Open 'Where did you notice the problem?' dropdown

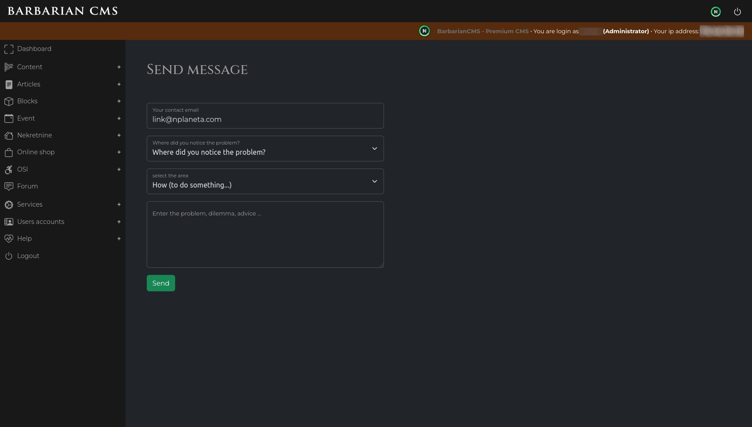pos(265,149)
